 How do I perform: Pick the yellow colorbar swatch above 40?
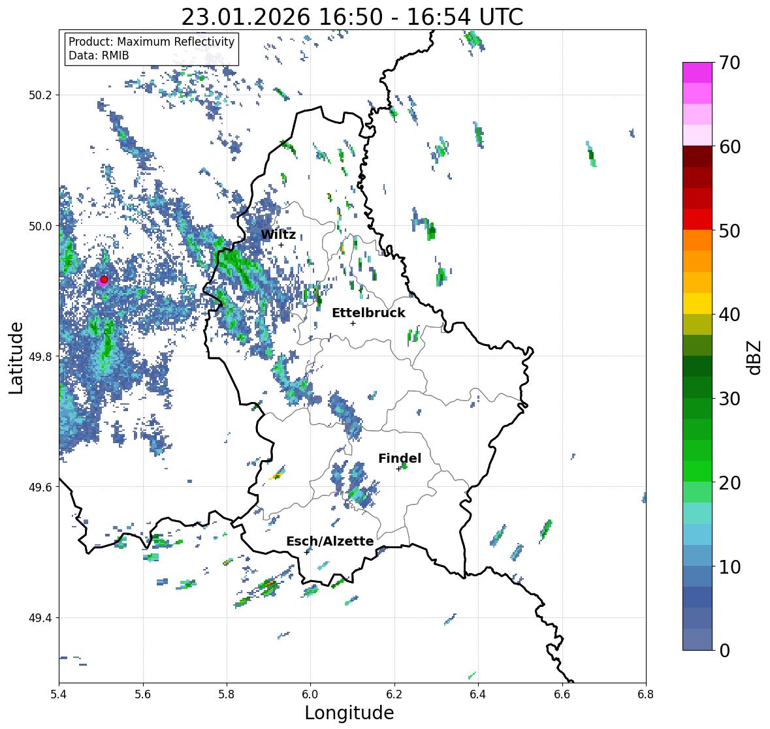(x=698, y=303)
